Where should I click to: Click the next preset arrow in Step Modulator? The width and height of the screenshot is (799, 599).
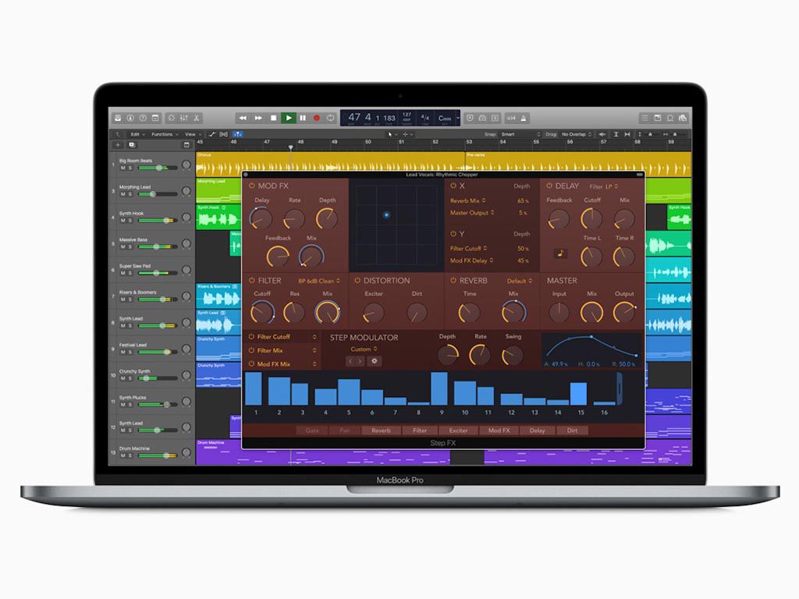360,361
